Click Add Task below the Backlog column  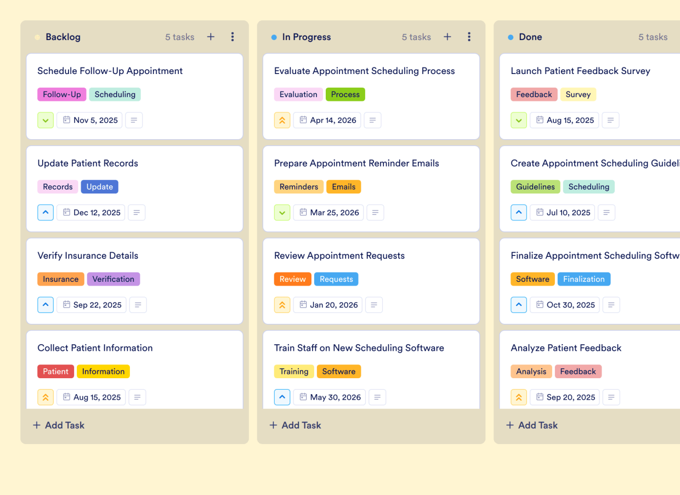coord(58,425)
